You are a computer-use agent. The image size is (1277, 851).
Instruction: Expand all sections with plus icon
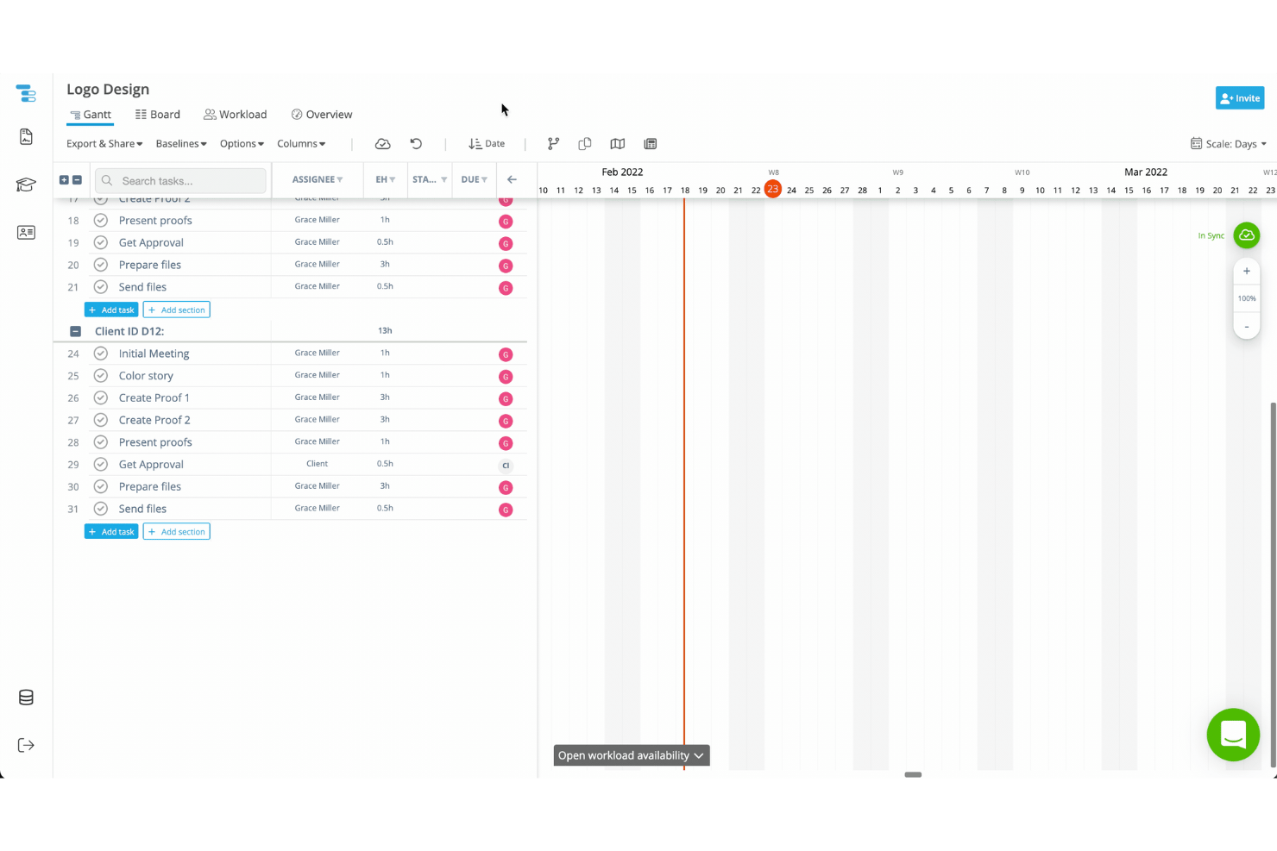64,180
